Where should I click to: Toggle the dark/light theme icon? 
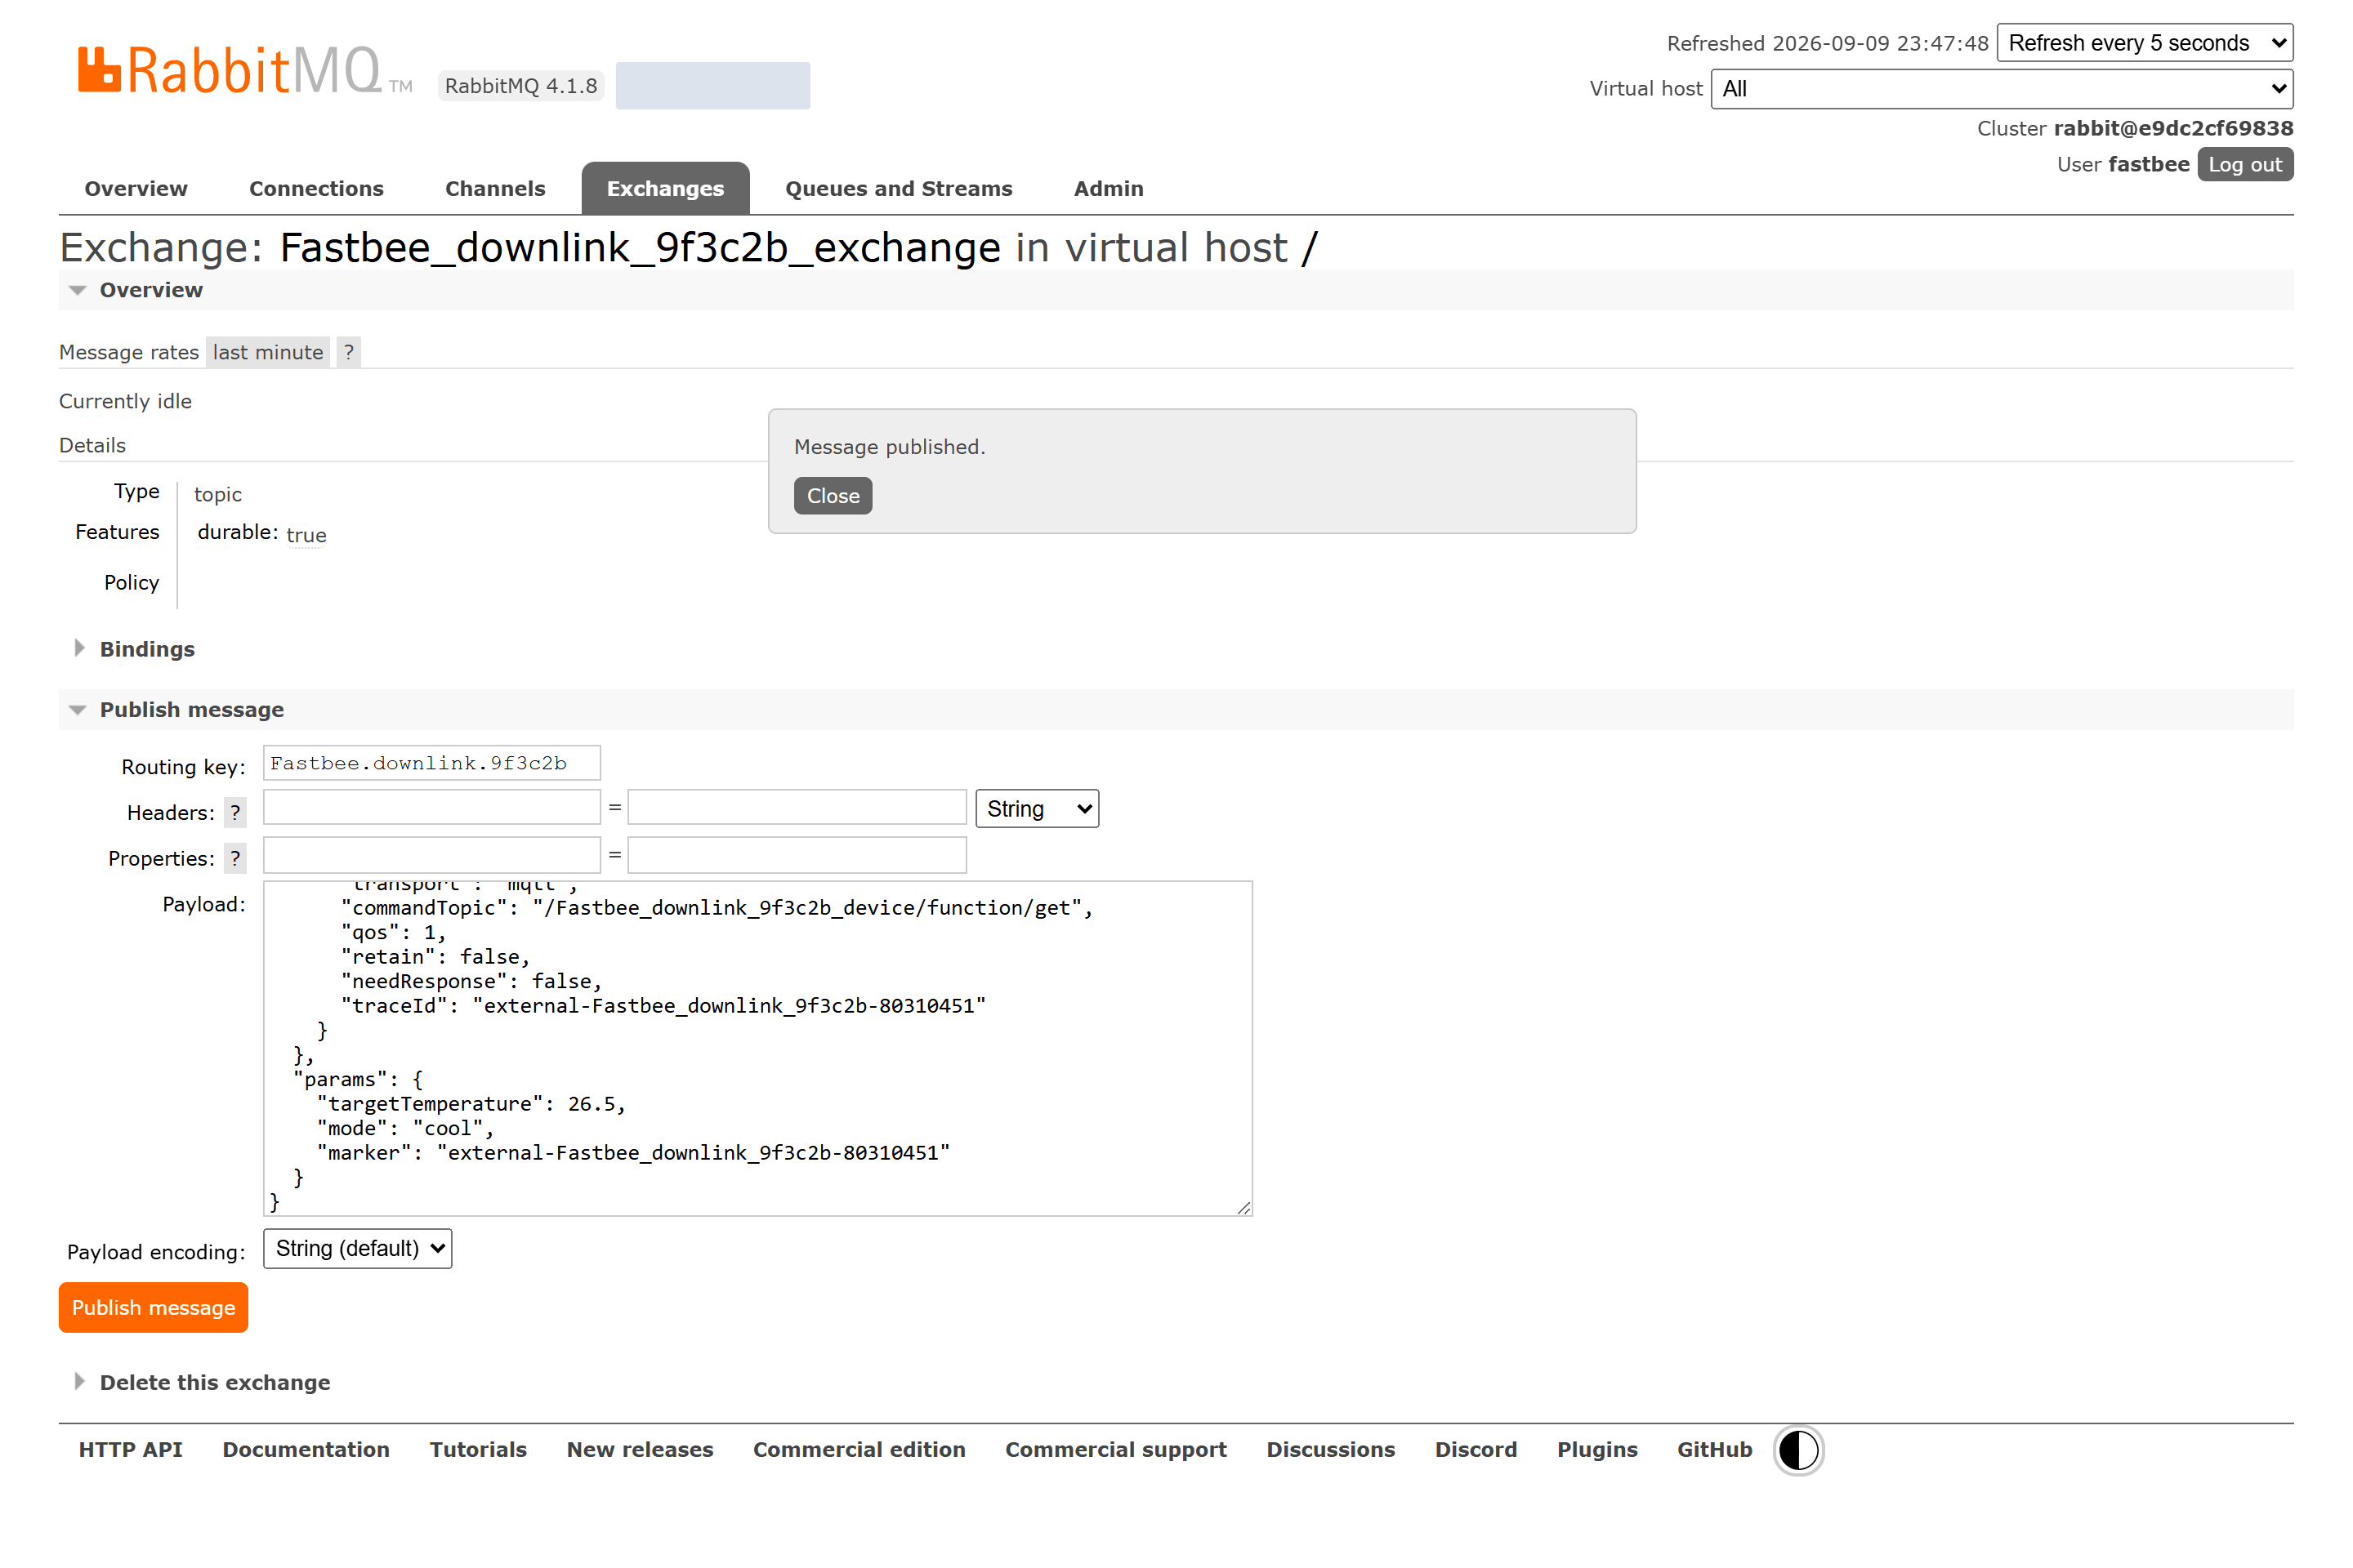[x=1797, y=1450]
